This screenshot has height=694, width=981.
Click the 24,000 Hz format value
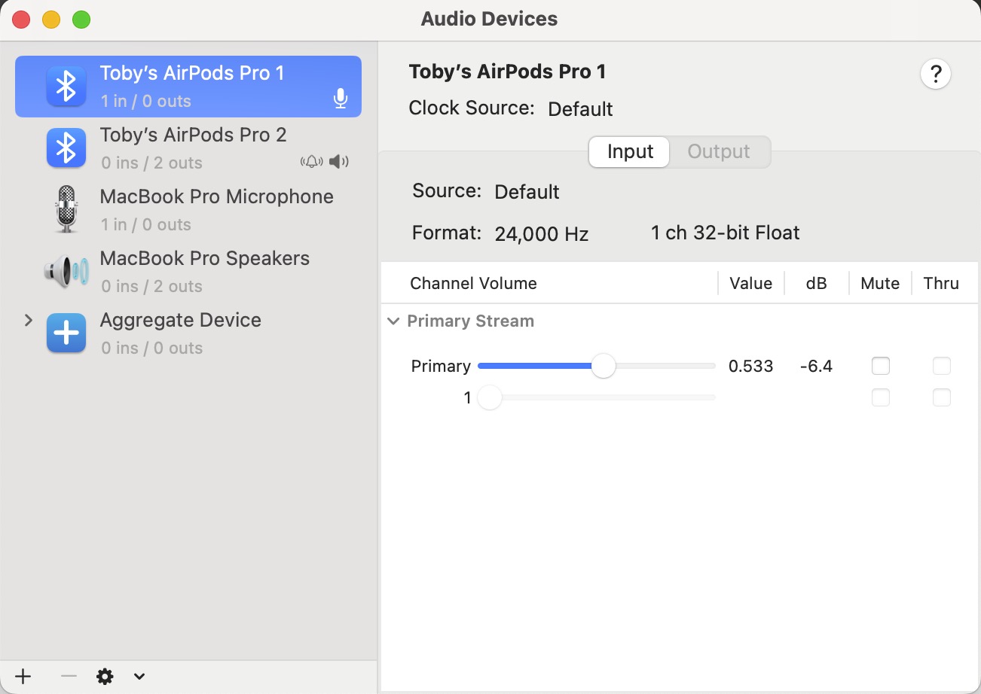pyautogui.click(x=542, y=234)
